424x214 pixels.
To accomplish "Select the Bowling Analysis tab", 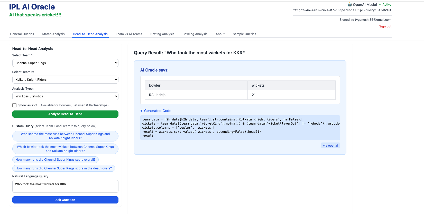I will click(x=195, y=34).
